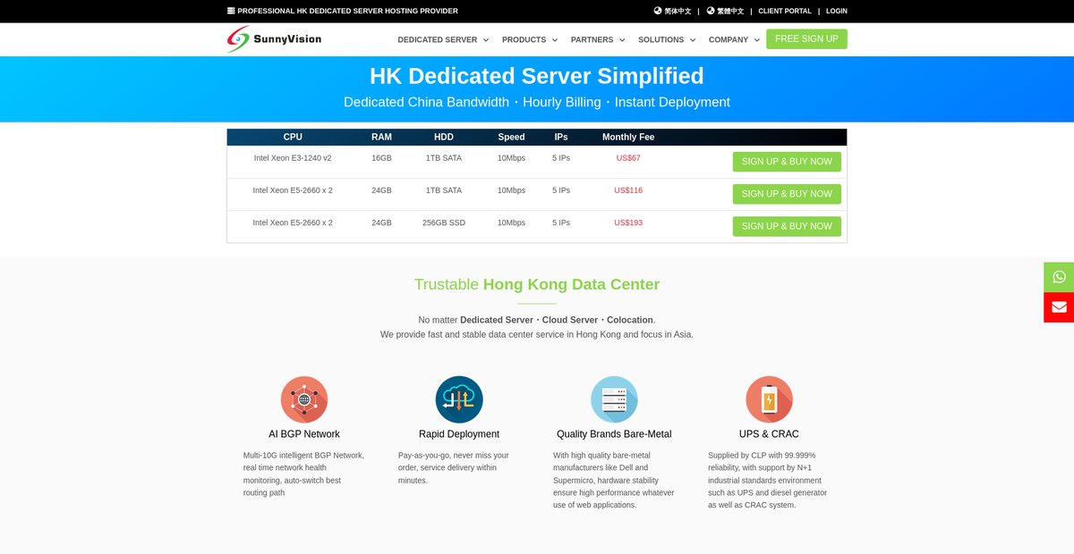Image resolution: width=1074 pixels, height=554 pixels.
Task: Open email contact floating button
Action: tap(1059, 307)
